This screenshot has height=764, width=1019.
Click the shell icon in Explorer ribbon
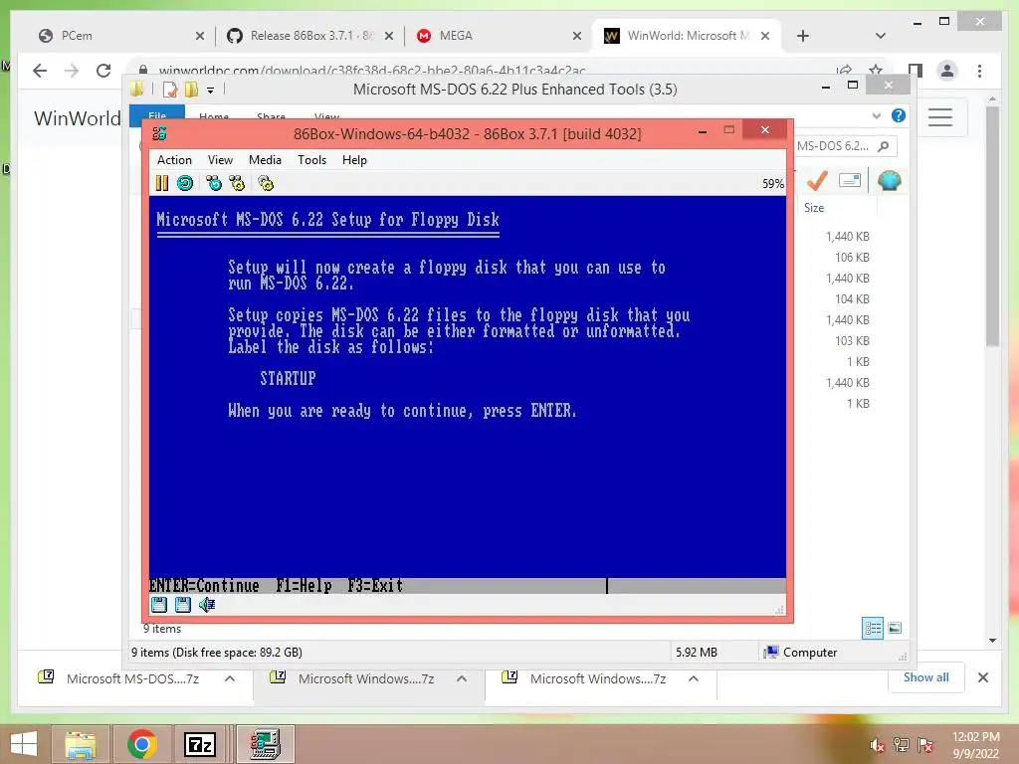click(x=889, y=181)
